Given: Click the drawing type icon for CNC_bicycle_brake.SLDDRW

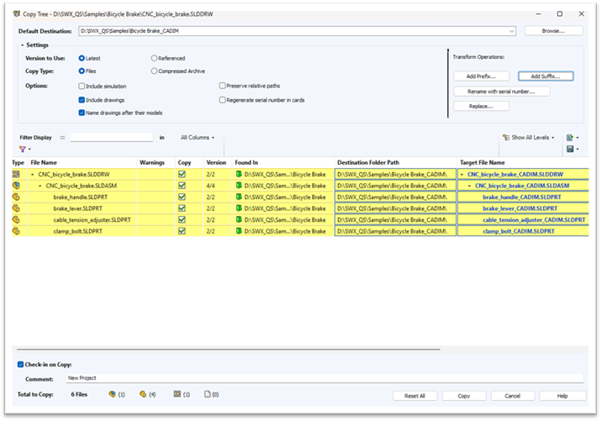Looking at the screenshot, I should 16,174.
